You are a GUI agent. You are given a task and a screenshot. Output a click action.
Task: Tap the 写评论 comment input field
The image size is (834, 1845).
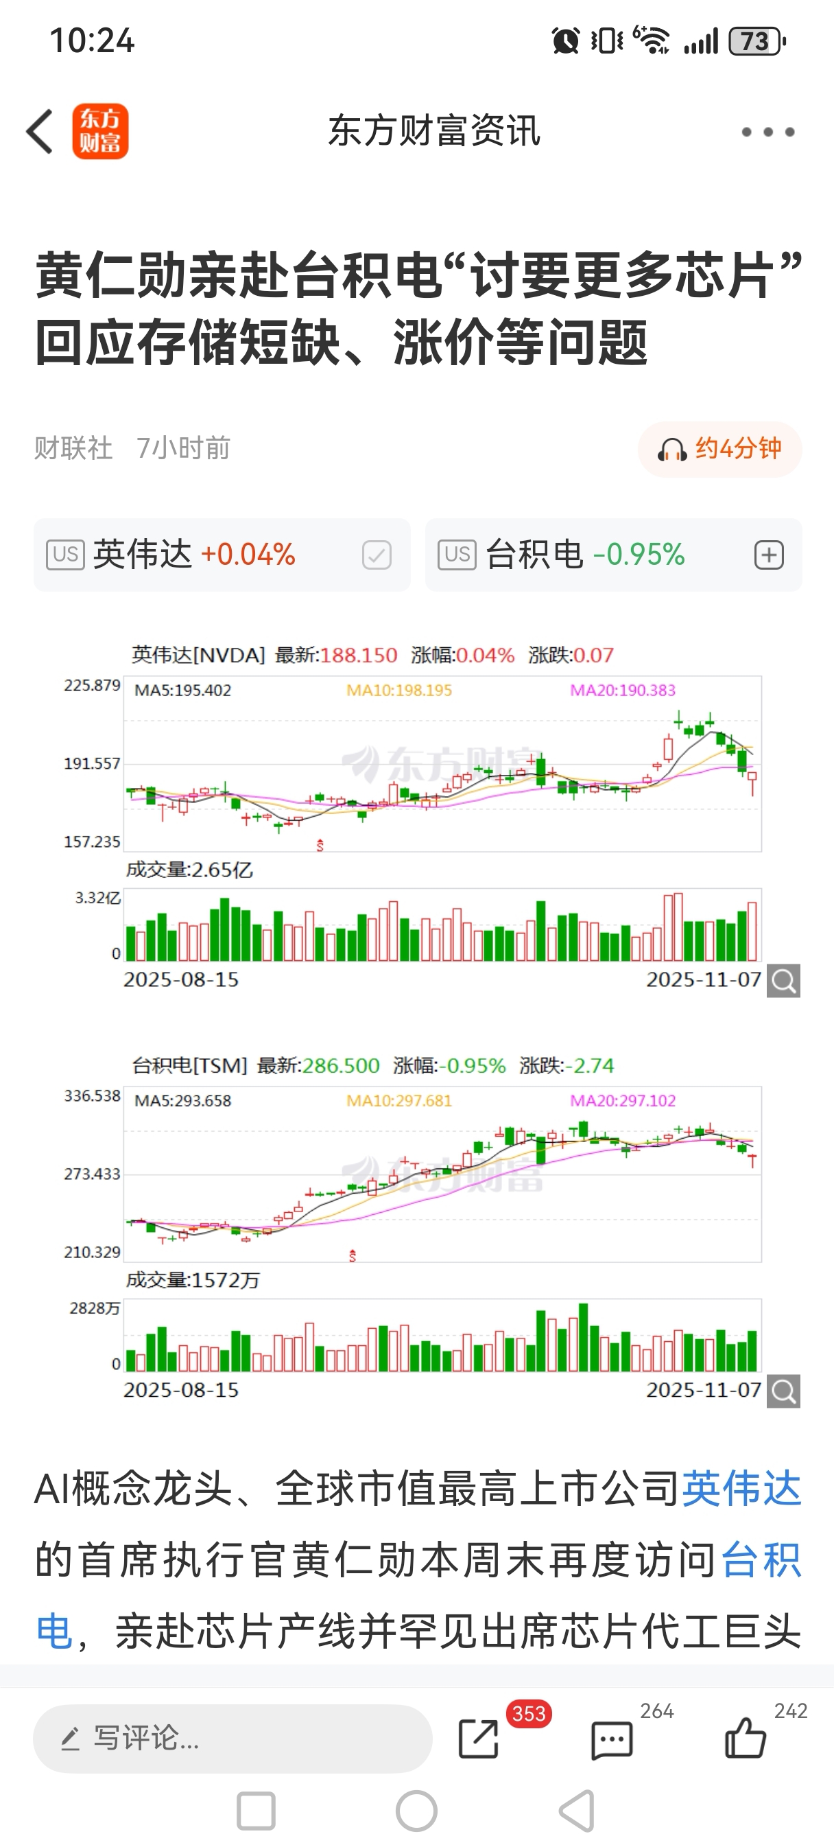click(x=233, y=1739)
